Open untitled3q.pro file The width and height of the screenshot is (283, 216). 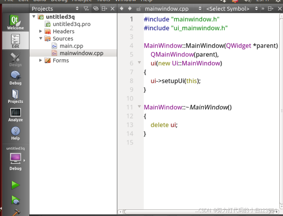tap(71, 24)
